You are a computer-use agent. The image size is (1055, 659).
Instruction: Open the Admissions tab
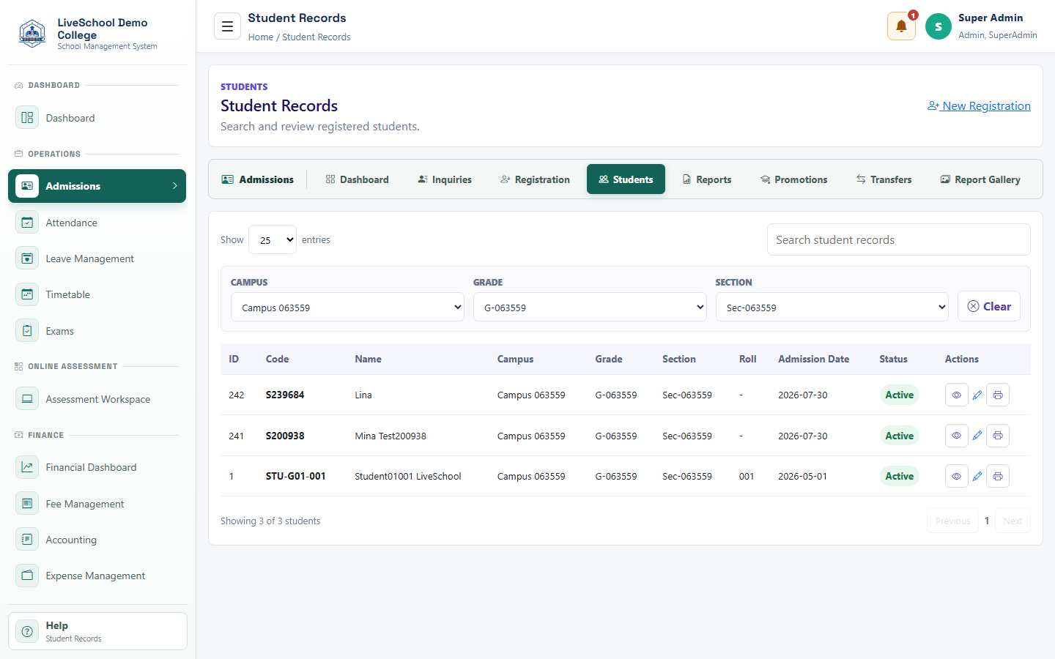point(258,179)
